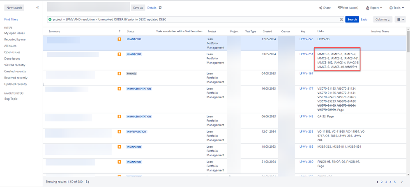Collapse the sidebar with double chevron icon

coord(38,7)
